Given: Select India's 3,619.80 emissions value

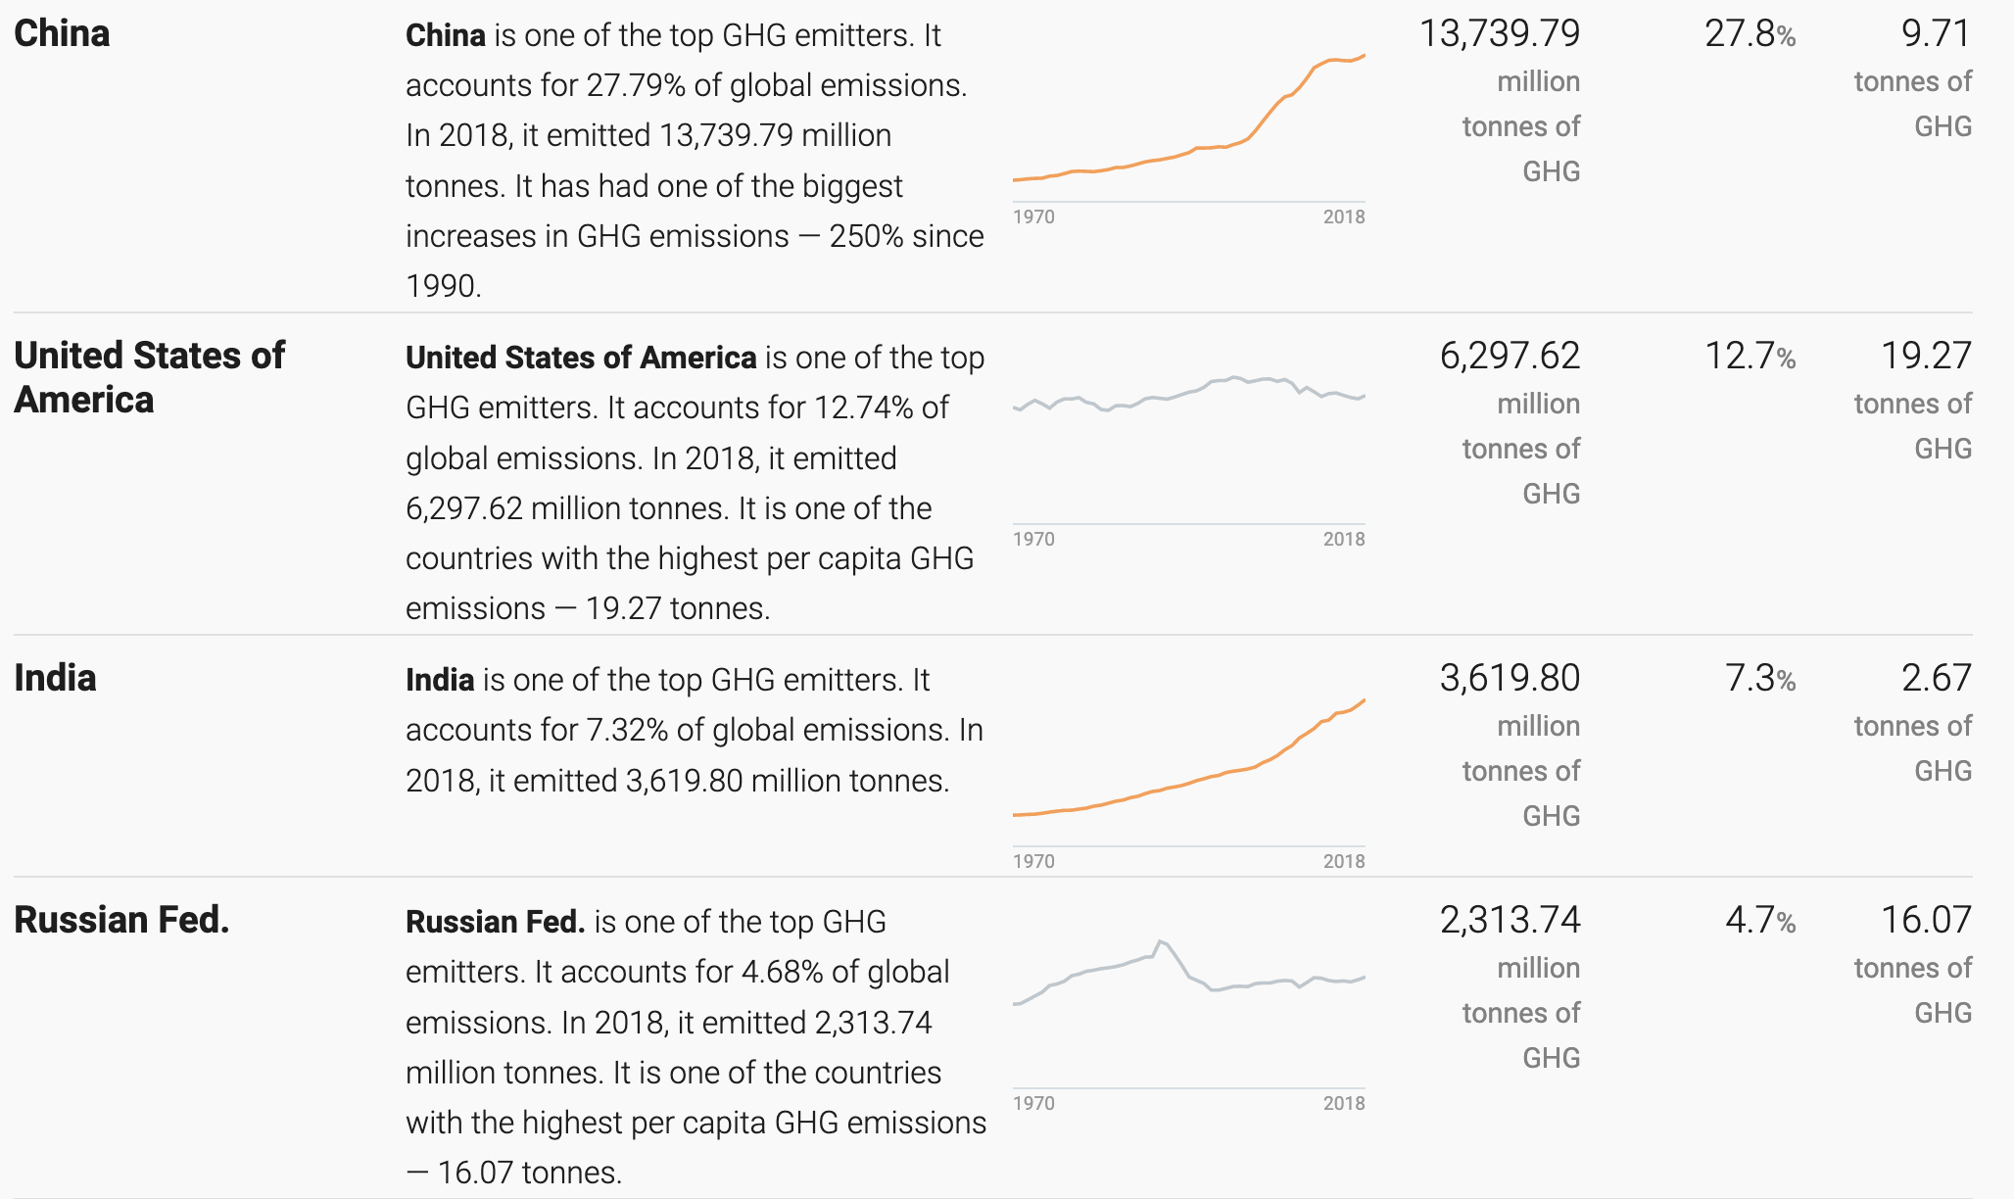Looking at the screenshot, I should tap(1510, 679).
